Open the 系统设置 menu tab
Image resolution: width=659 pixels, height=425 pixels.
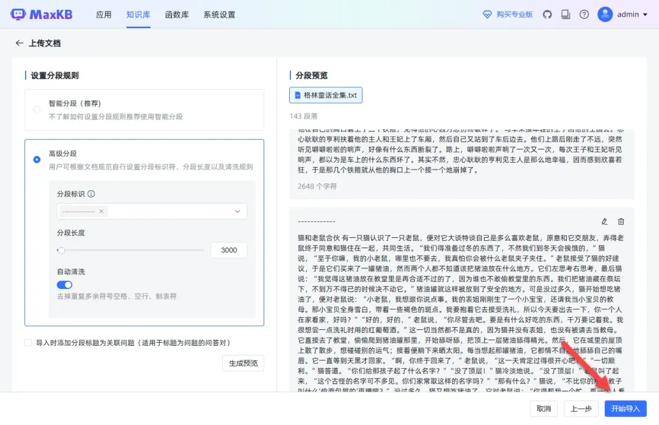[x=220, y=15]
